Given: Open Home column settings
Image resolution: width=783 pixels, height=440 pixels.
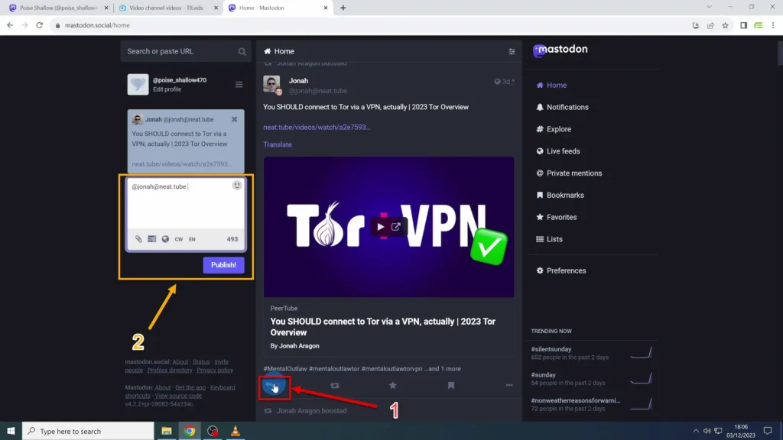Looking at the screenshot, I should (512, 51).
